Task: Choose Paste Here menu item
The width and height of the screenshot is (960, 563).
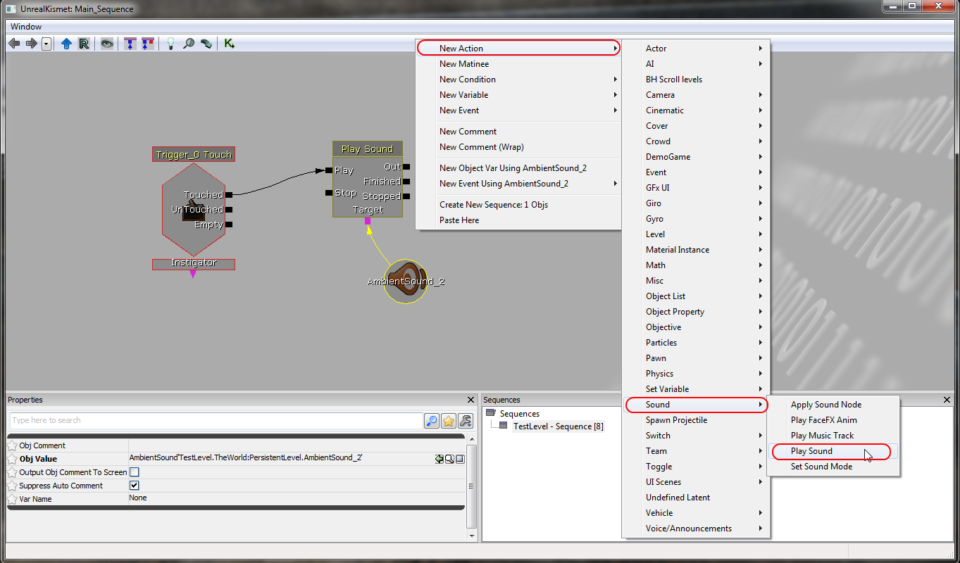Action: click(x=518, y=220)
